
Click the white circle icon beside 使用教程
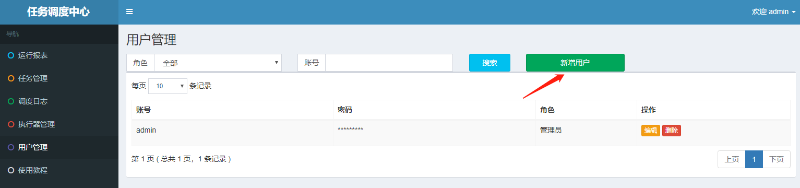[x=11, y=170]
